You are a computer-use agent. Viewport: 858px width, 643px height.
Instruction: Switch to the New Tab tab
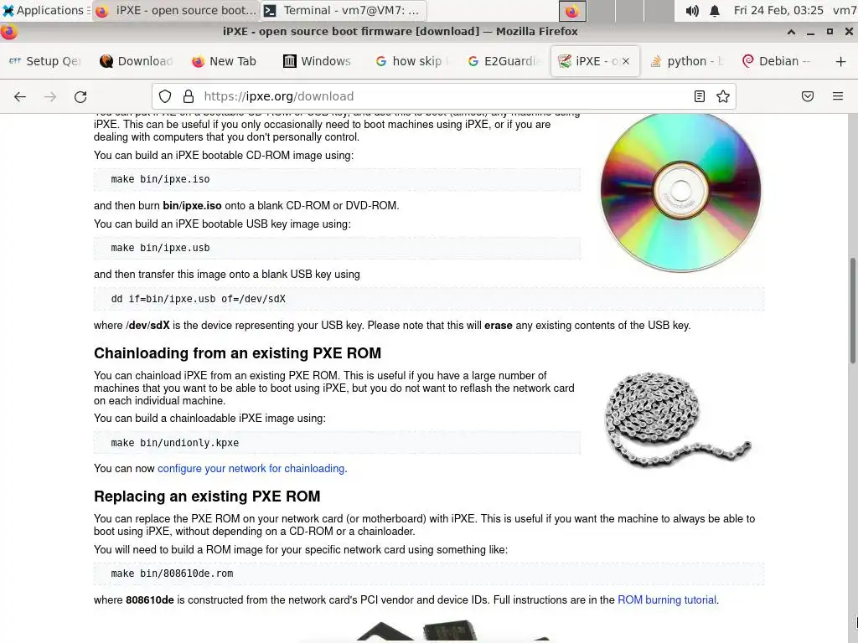228,61
